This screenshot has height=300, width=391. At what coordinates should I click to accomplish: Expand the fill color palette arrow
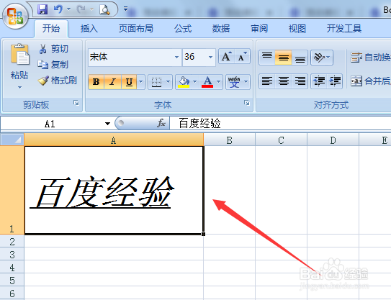195,81
